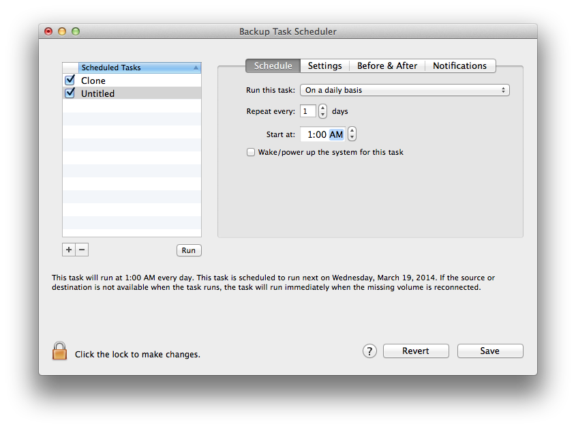Open help with the question mark button
This screenshot has height=429, width=576.
click(x=369, y=351)
